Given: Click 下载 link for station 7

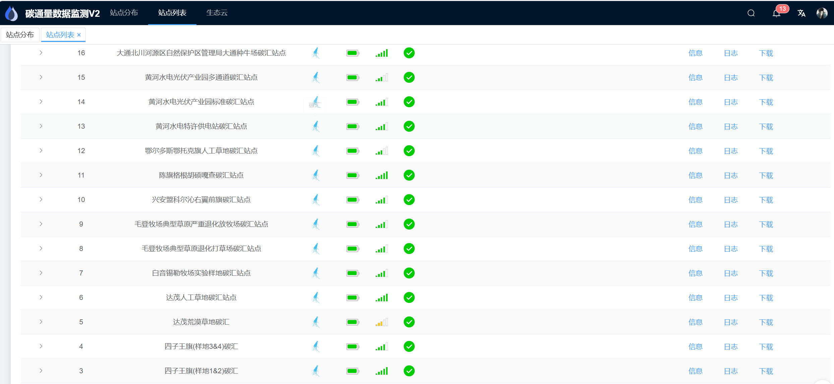Looking at the screenshot, I should point(766,273).
